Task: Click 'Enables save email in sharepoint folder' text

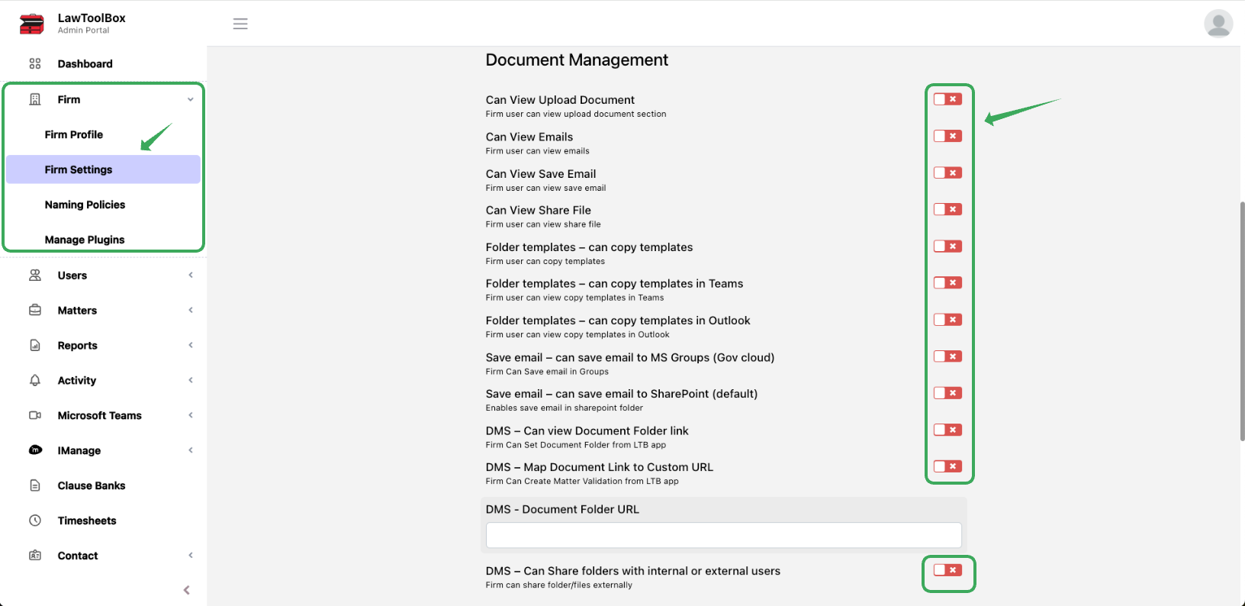Action: click(x=565, y=408)
